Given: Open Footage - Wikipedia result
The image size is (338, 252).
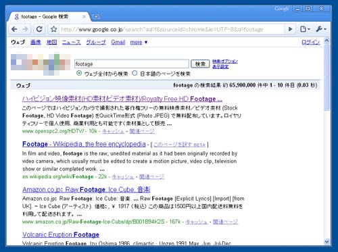Looking at the screenshot, I should coord(84,144).
